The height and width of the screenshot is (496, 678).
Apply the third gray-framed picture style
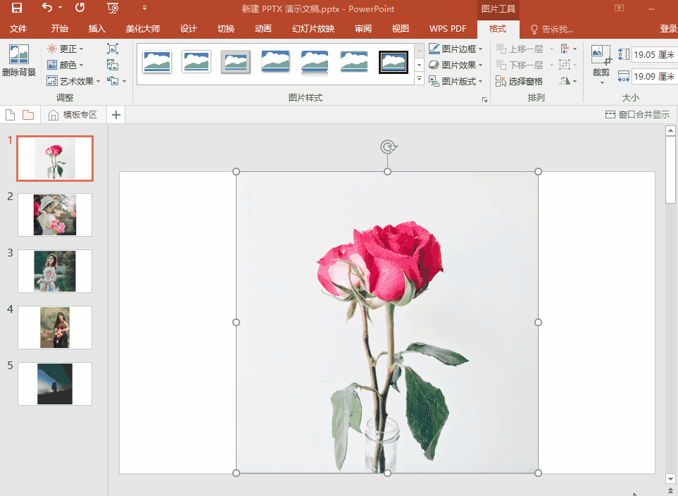pyautogui.click(x=236, y=61)
